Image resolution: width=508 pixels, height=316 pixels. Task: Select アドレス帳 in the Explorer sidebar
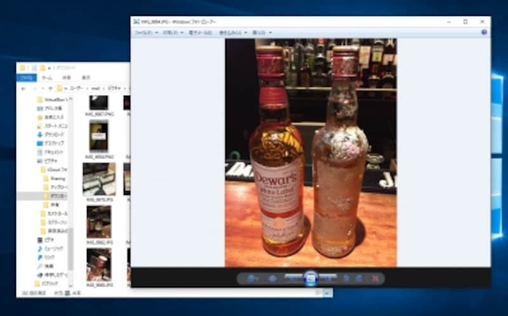(x=50, y=109)
